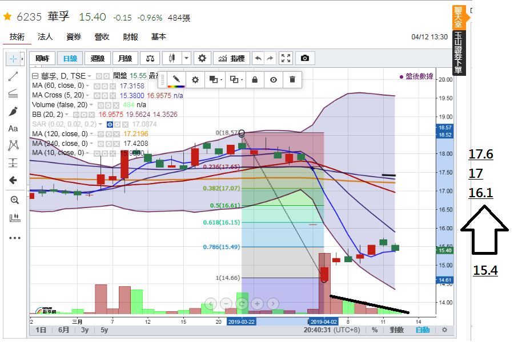Screen dimensions: 514x342
Task: Click the compare symbols scale icon
Action: click(150, 58)
